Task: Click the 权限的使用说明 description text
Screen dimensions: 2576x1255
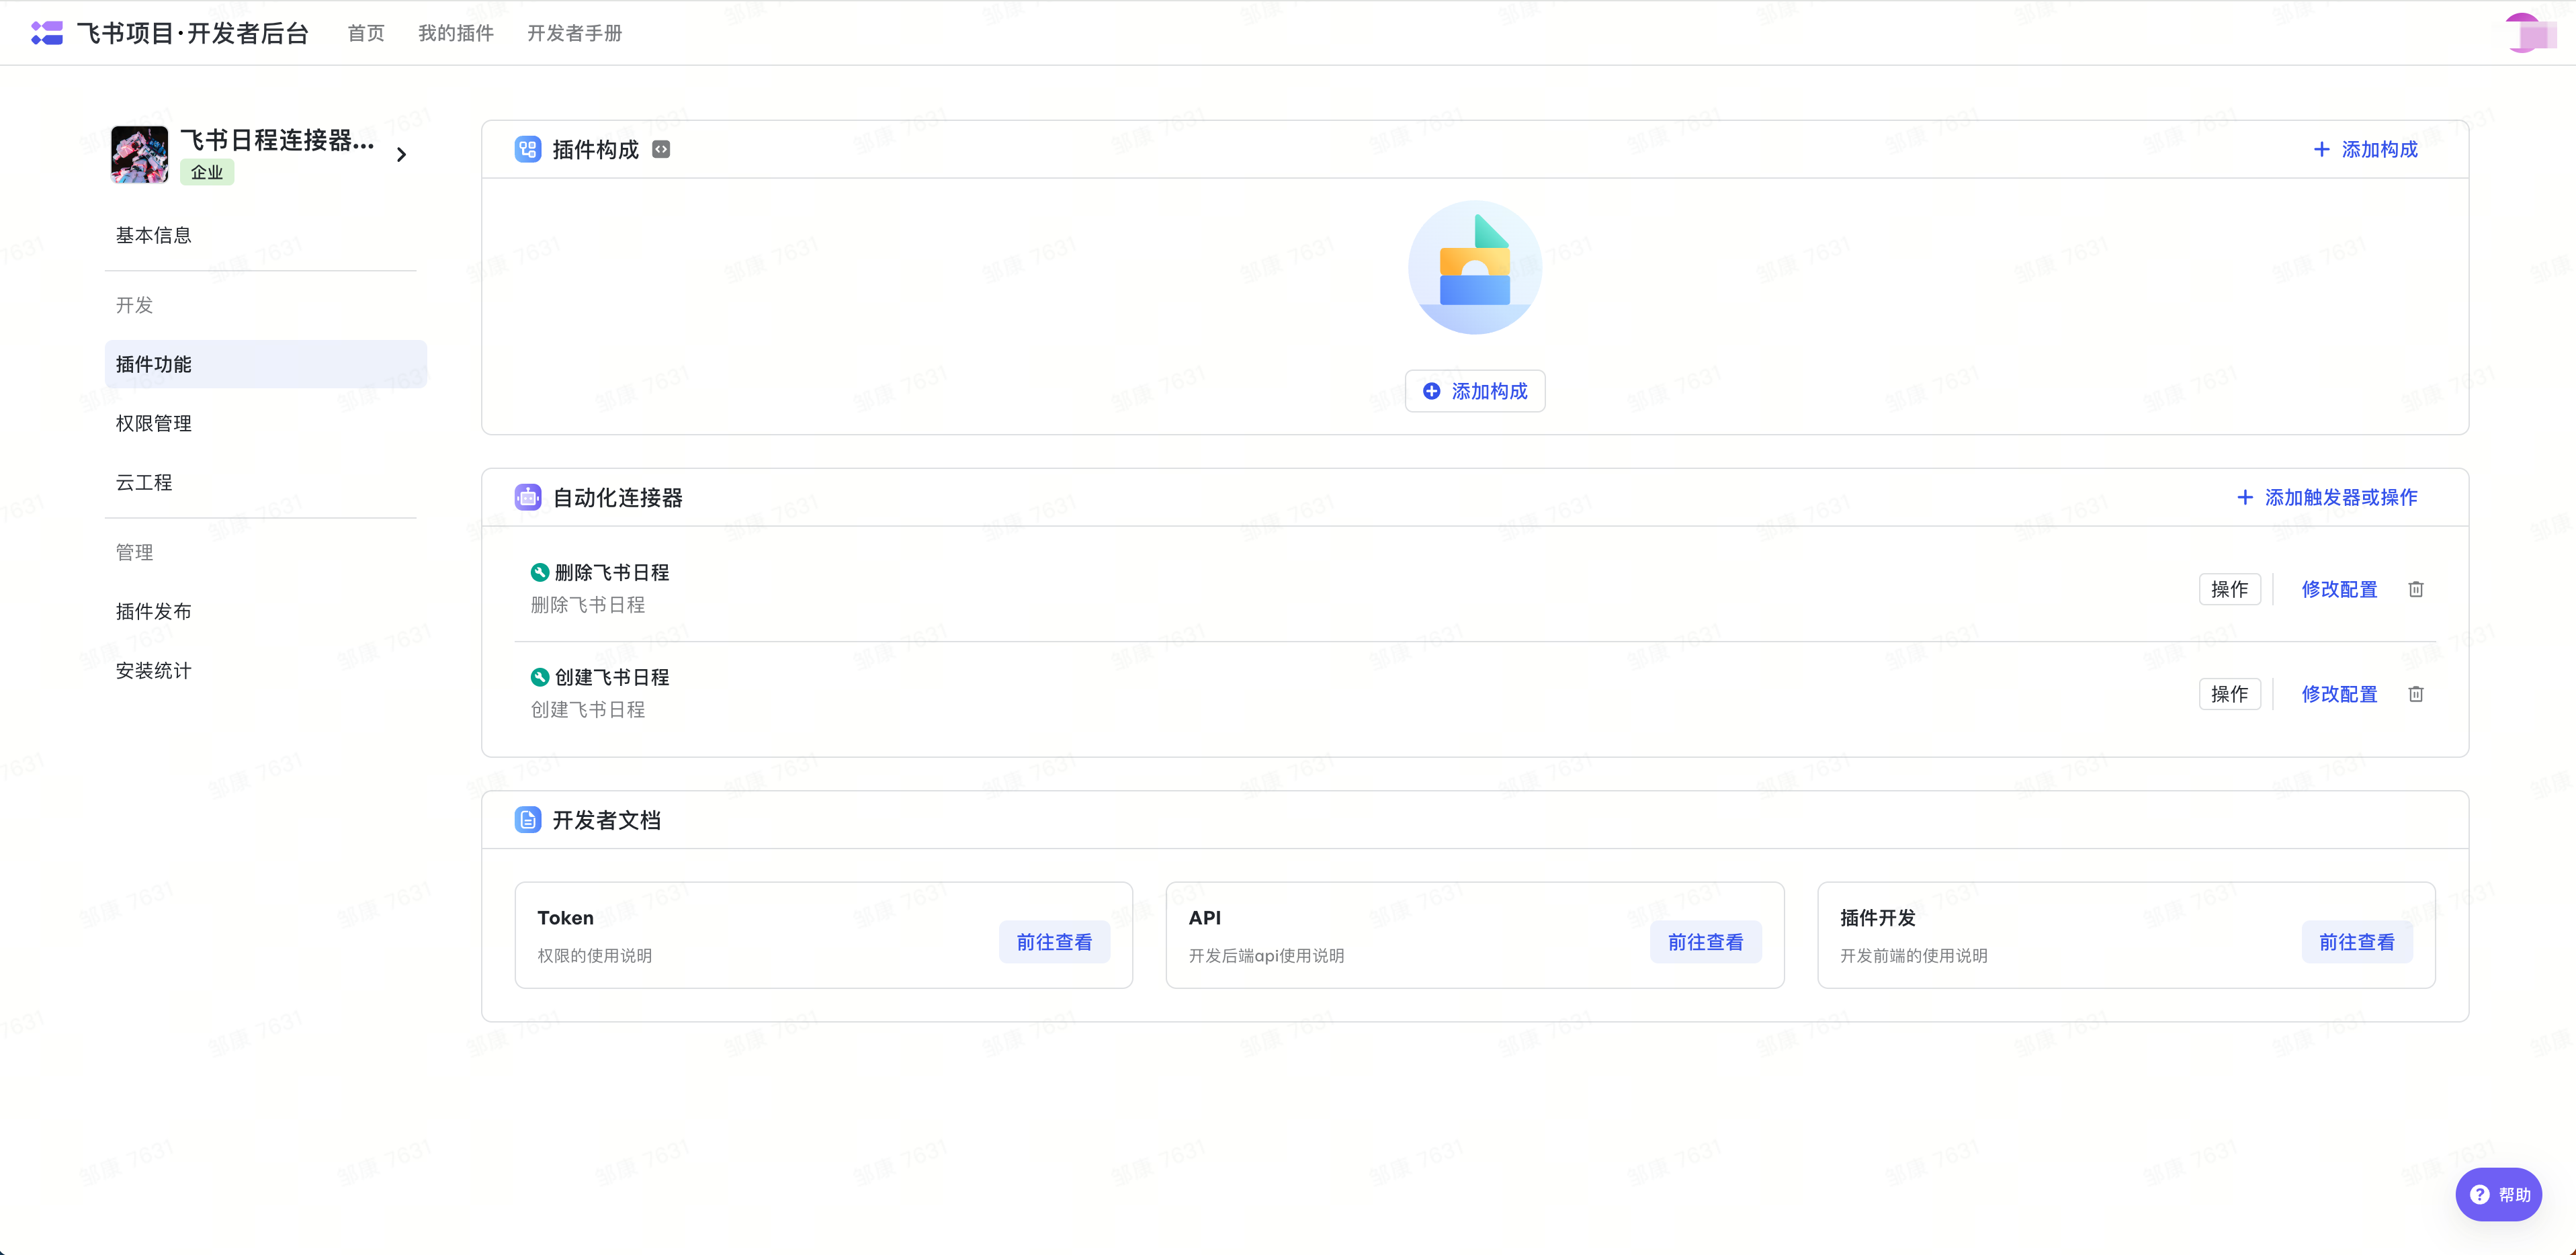Action: 595,955
